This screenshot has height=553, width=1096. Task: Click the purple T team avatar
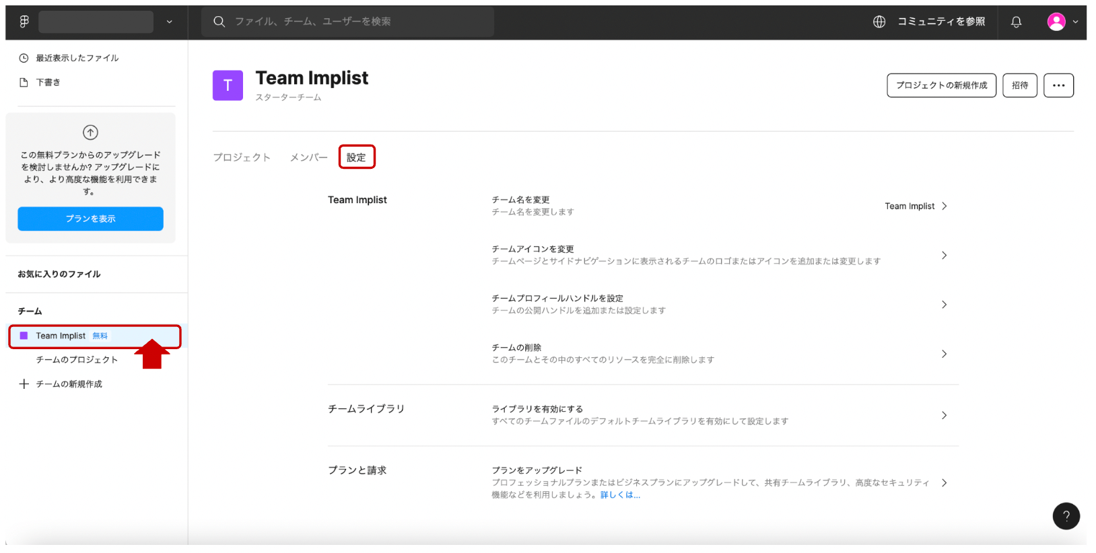coord(228,85)
